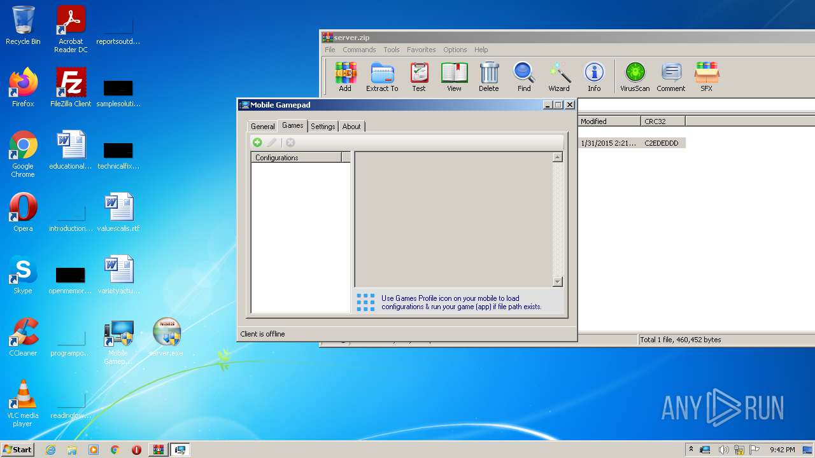Select the Opera desktop shortcut
The height and width of the screenshot is (458, 815).
(23, 212)
